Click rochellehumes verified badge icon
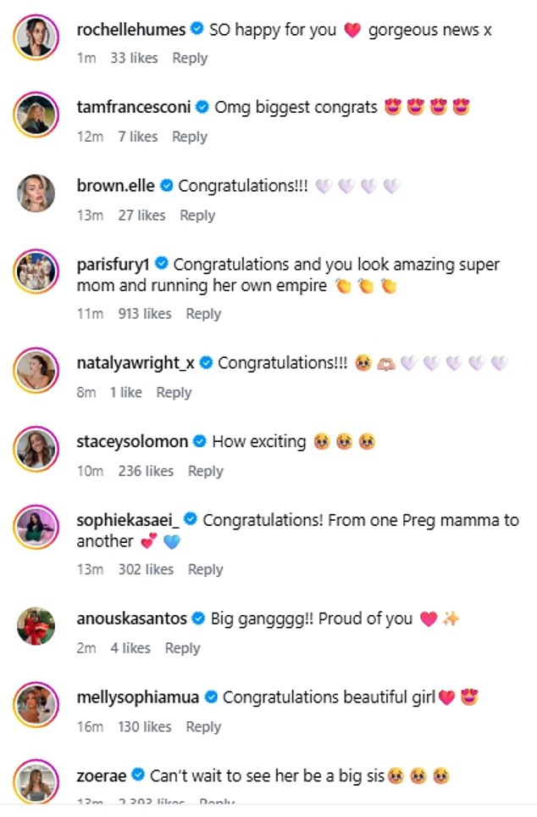 (196, 30)
